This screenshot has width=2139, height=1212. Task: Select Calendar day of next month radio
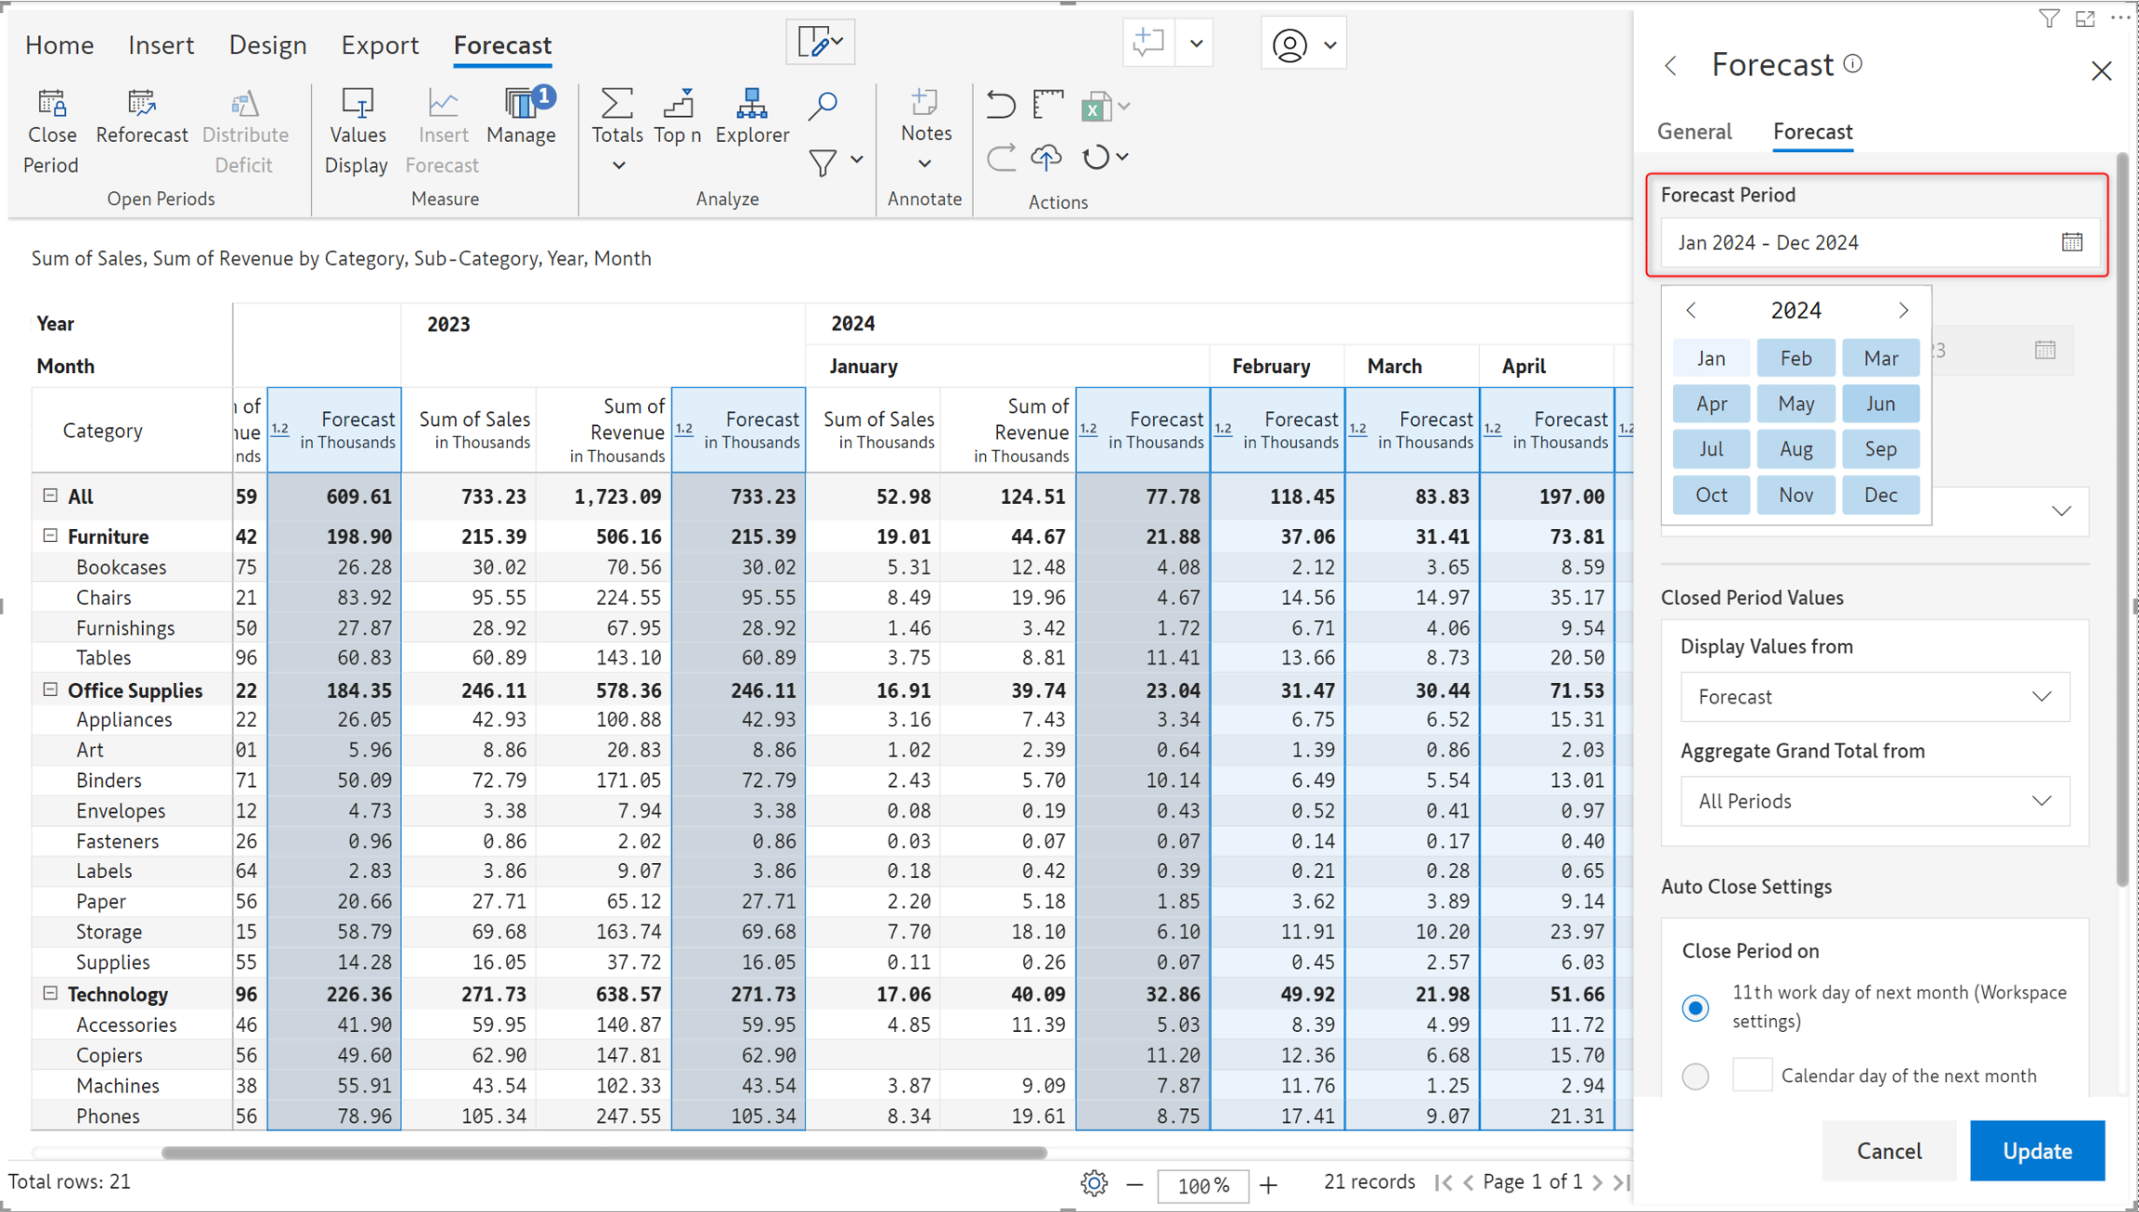coord(1695,1076)
